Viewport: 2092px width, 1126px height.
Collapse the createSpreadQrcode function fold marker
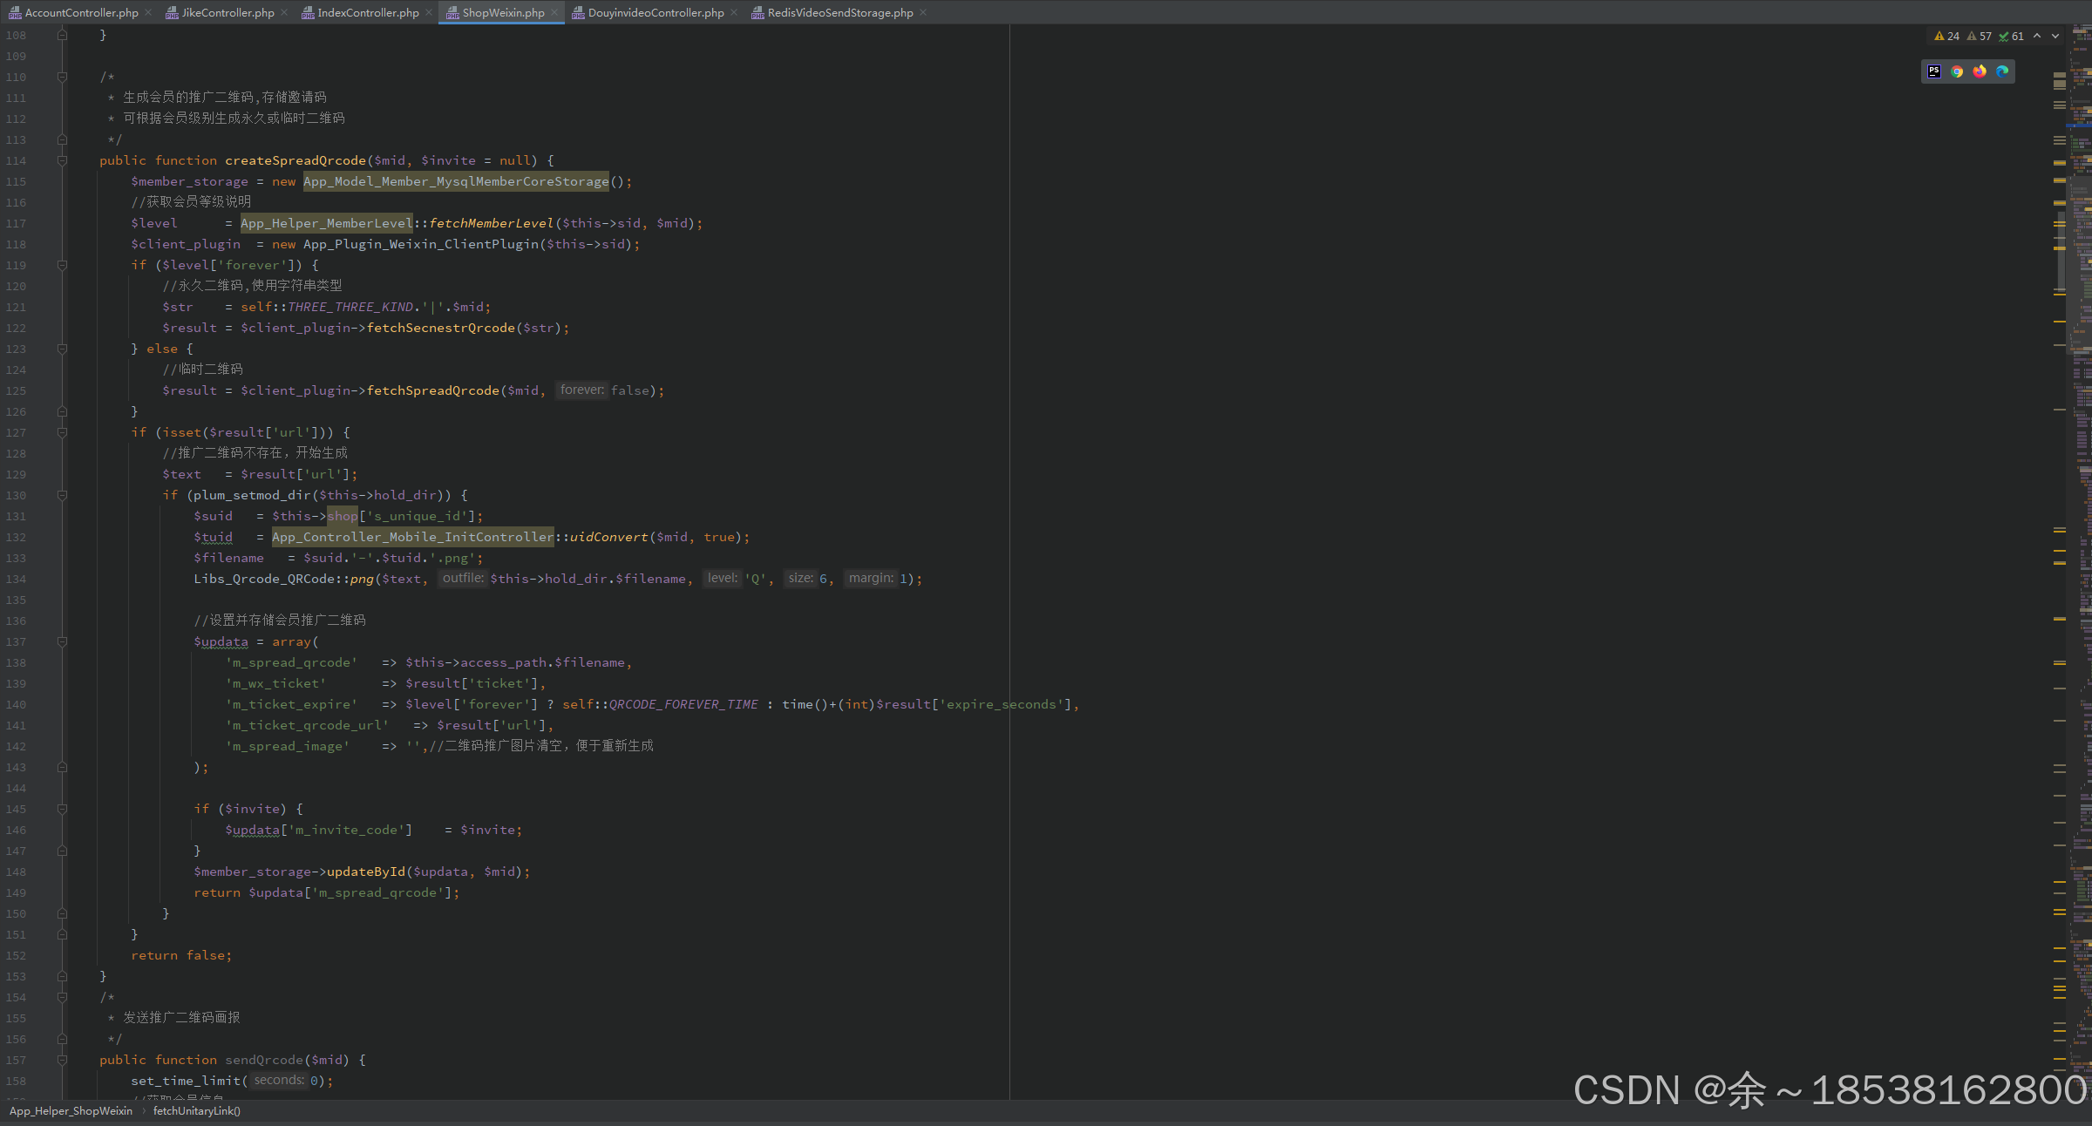click(62, 160)
